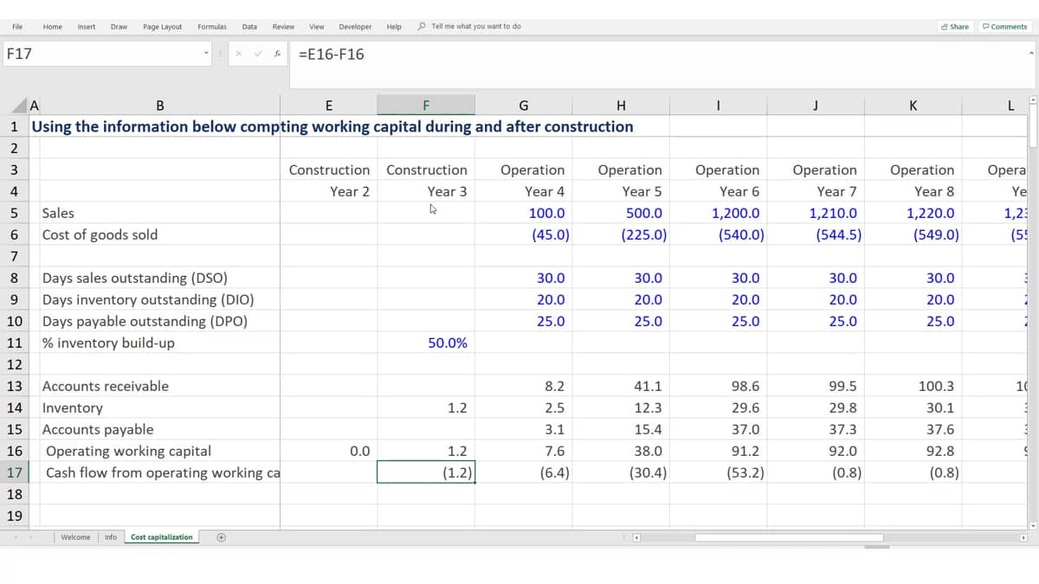Select the Year 8 inventory value 30.1
Viewport: 1039px width, 584px height.
point(913,408)
